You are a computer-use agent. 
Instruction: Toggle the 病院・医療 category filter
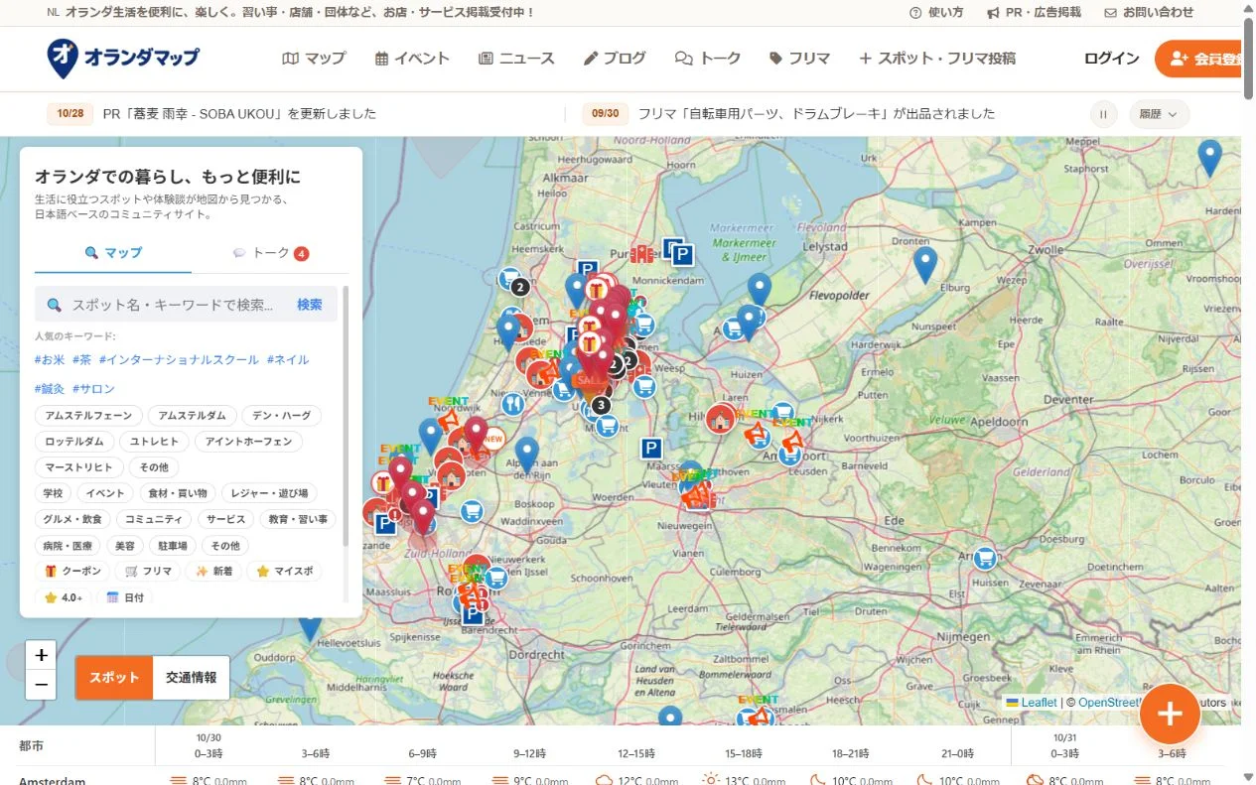click(68, 546)
